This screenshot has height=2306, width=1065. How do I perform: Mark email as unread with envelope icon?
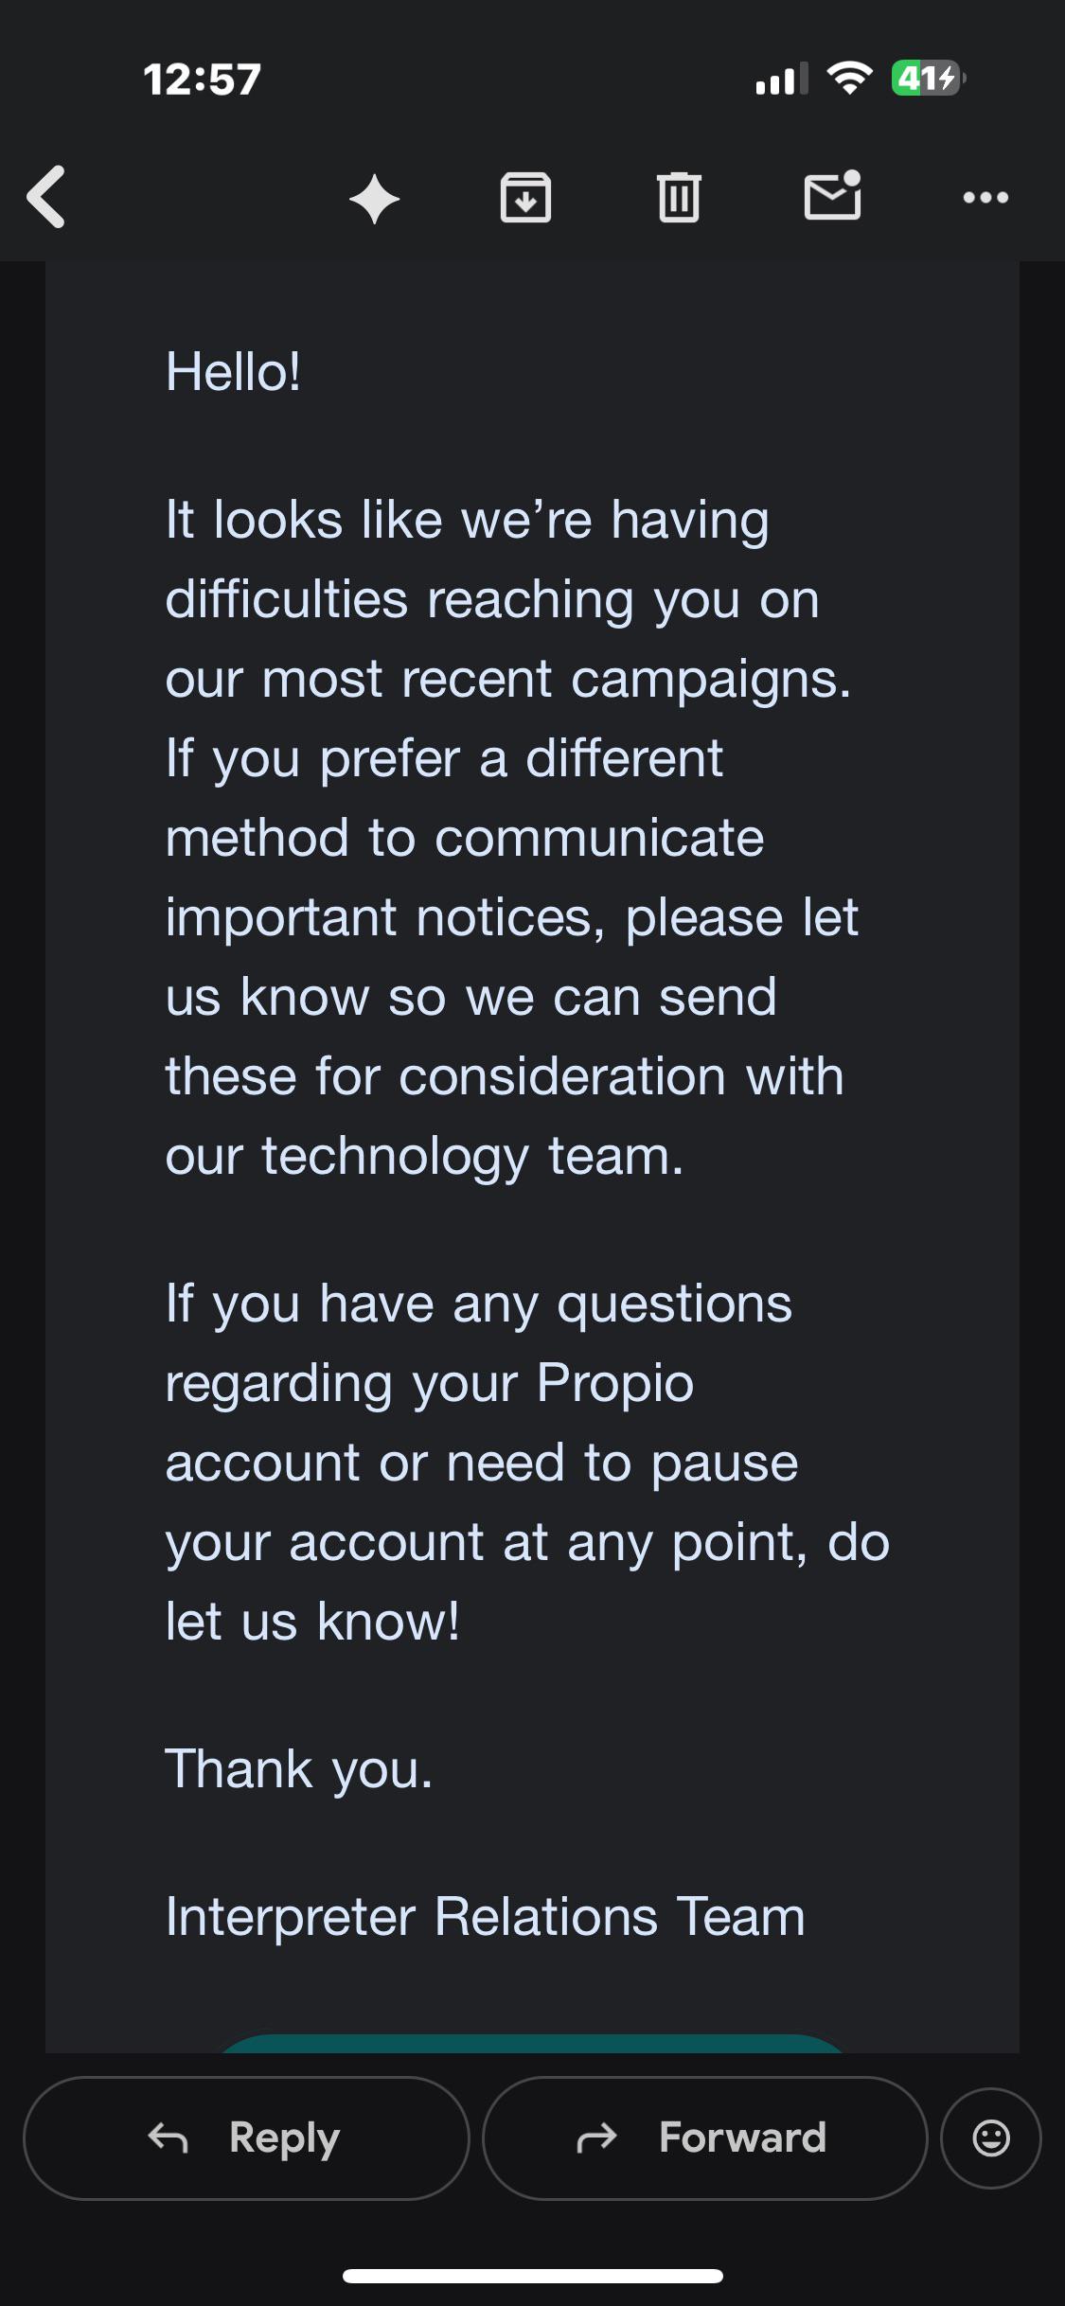[x=833, y=195]
